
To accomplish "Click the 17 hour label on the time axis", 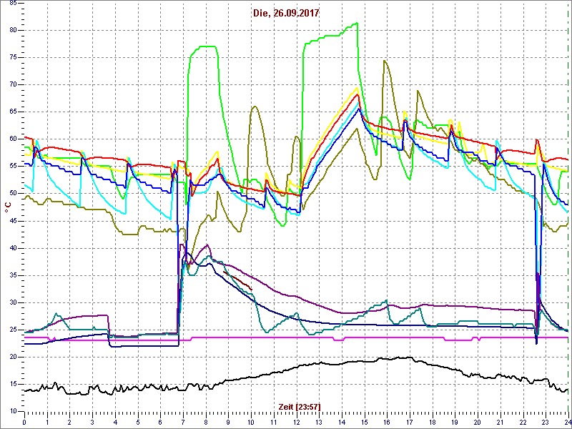I will [x=410, y=423].
